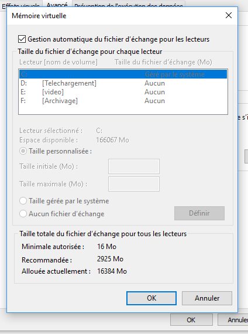Click the Aucun value beside Archivage drive
The width and height of the screenshot is (248, 334).
(x=154, y=101)
